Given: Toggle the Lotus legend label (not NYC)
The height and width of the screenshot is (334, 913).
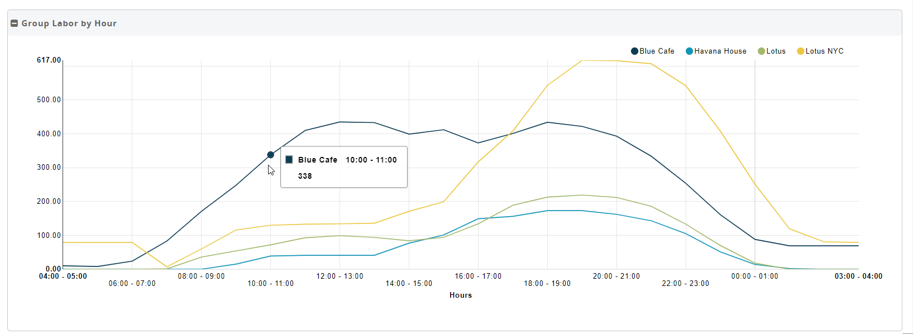Looking at the screenshot, I should (776, 51).
